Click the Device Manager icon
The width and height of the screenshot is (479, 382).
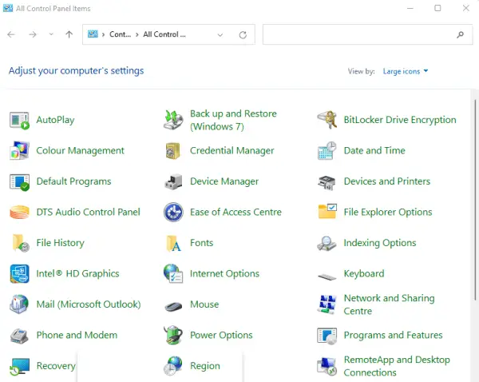[173, 181]
